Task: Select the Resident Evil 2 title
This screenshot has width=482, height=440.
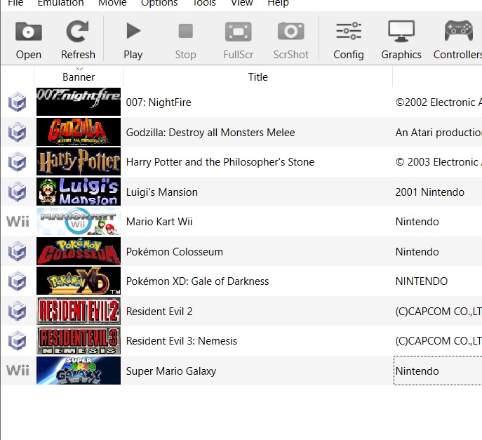Action: [x=159, y=311]
